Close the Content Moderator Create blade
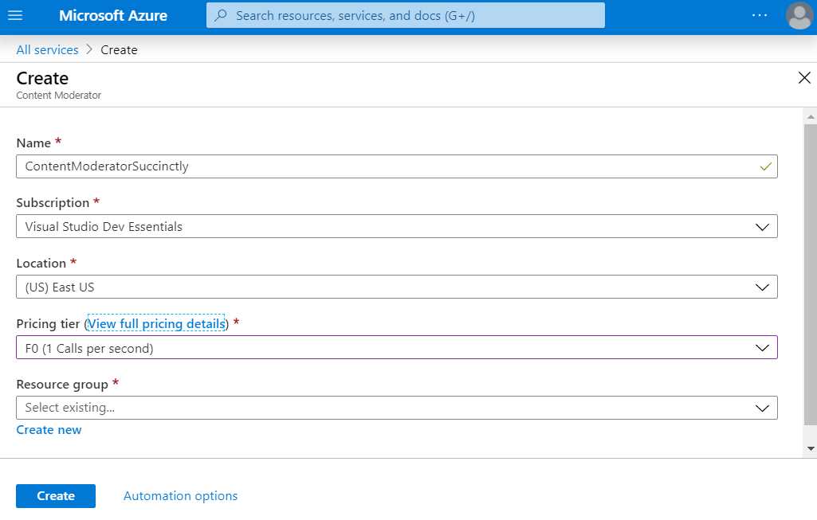Image resolution: width=817 pixels, height=520 pixels. point(803,77)
